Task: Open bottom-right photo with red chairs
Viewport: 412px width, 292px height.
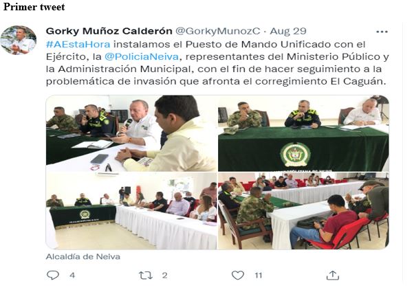Action: (303, 211)
